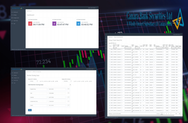
Task: Click the logs icon in the collapsed Trade Data sidebar
Action: point(106,48)
